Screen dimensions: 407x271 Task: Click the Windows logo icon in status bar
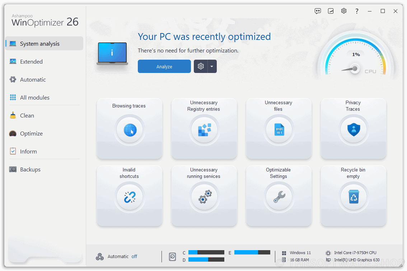(x=284, y=253)
